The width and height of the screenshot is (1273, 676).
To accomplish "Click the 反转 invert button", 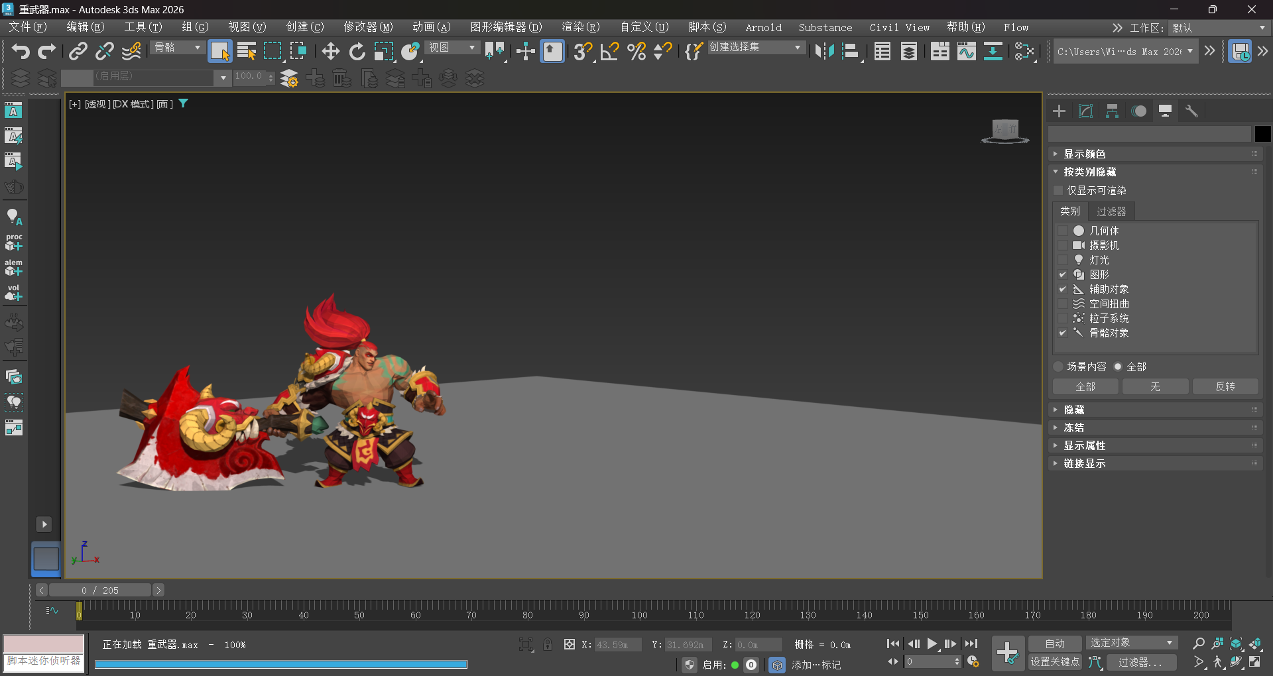I will [1225, 386].
